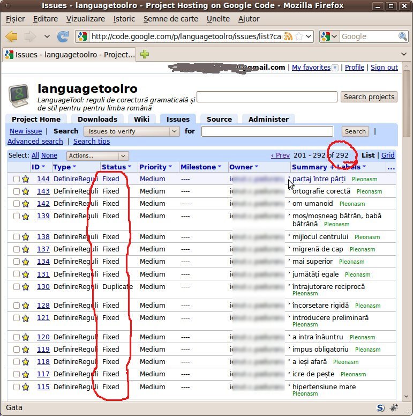Tick the checkbox for issue 115
The height and width of the screenshot is (416, 413).
[x=17, y=387]
